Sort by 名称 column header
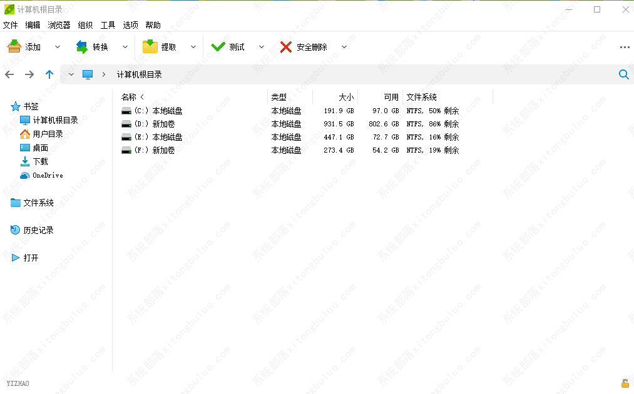Viewport: 634px width, 394px height. tap(129, 97)
